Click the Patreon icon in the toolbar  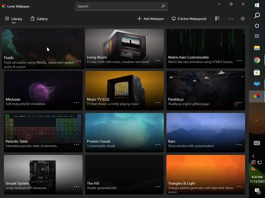tap(217, 19)
